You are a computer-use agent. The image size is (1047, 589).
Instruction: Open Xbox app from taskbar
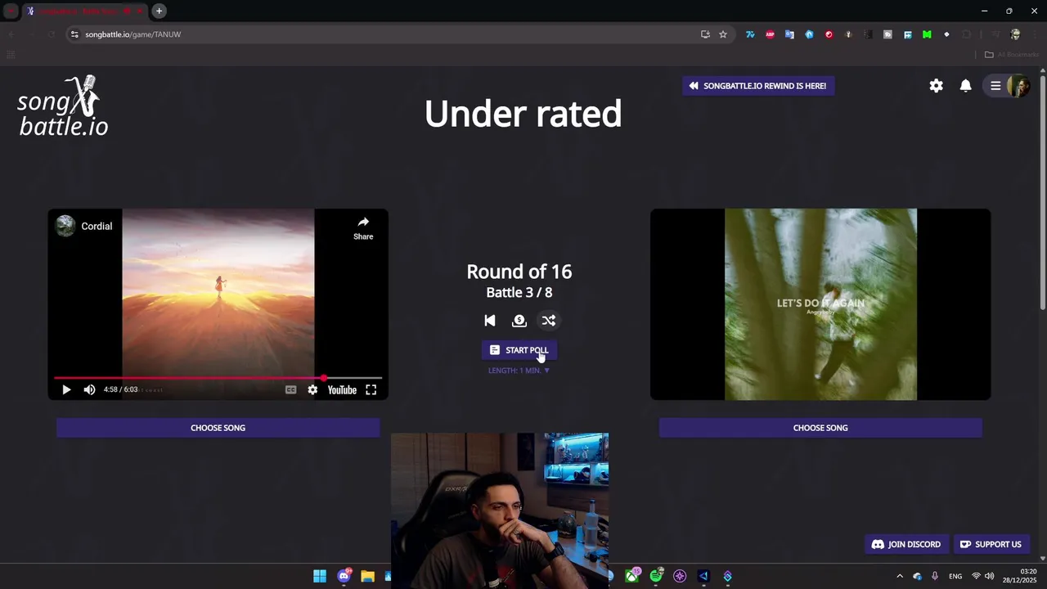632,577
